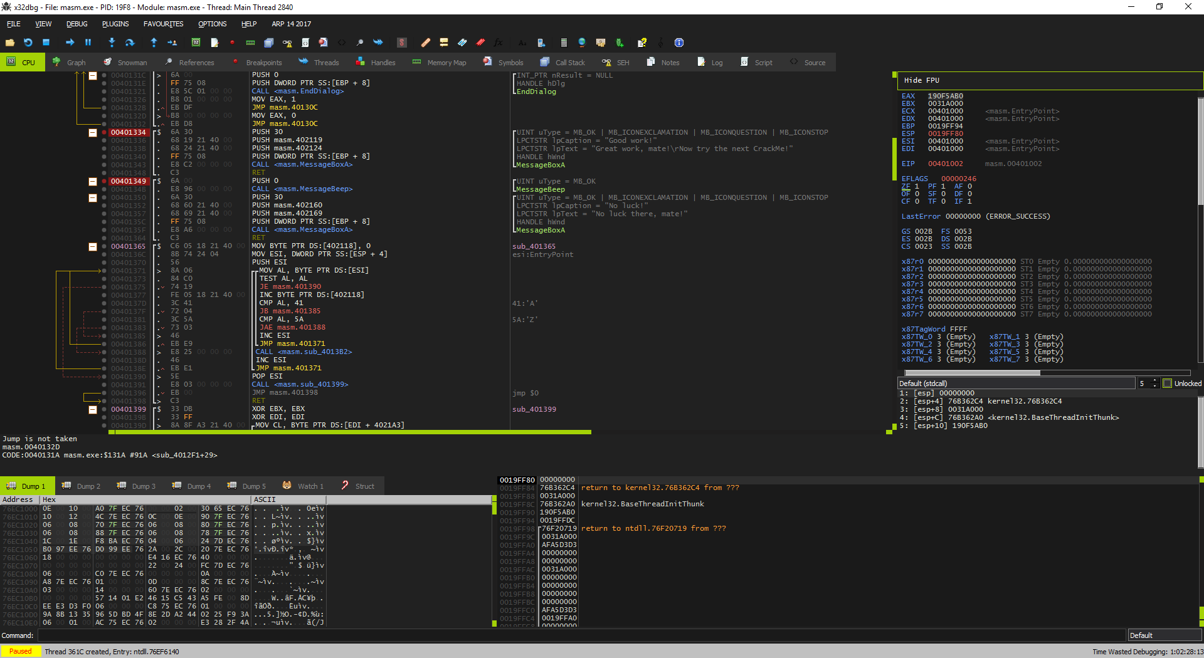
Task: Toggle the Unlocked checkbox
Action: (1167, 384)
